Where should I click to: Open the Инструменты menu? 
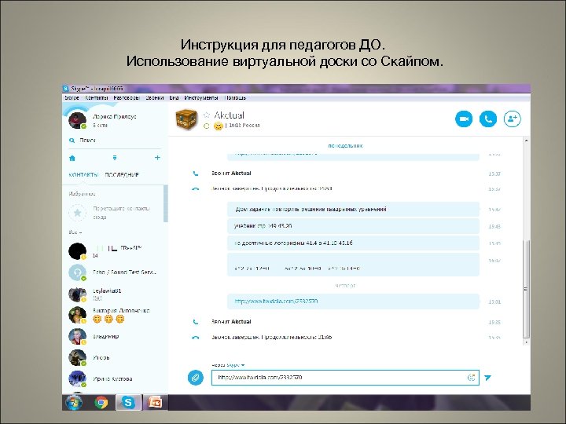(x=201, y=97)
